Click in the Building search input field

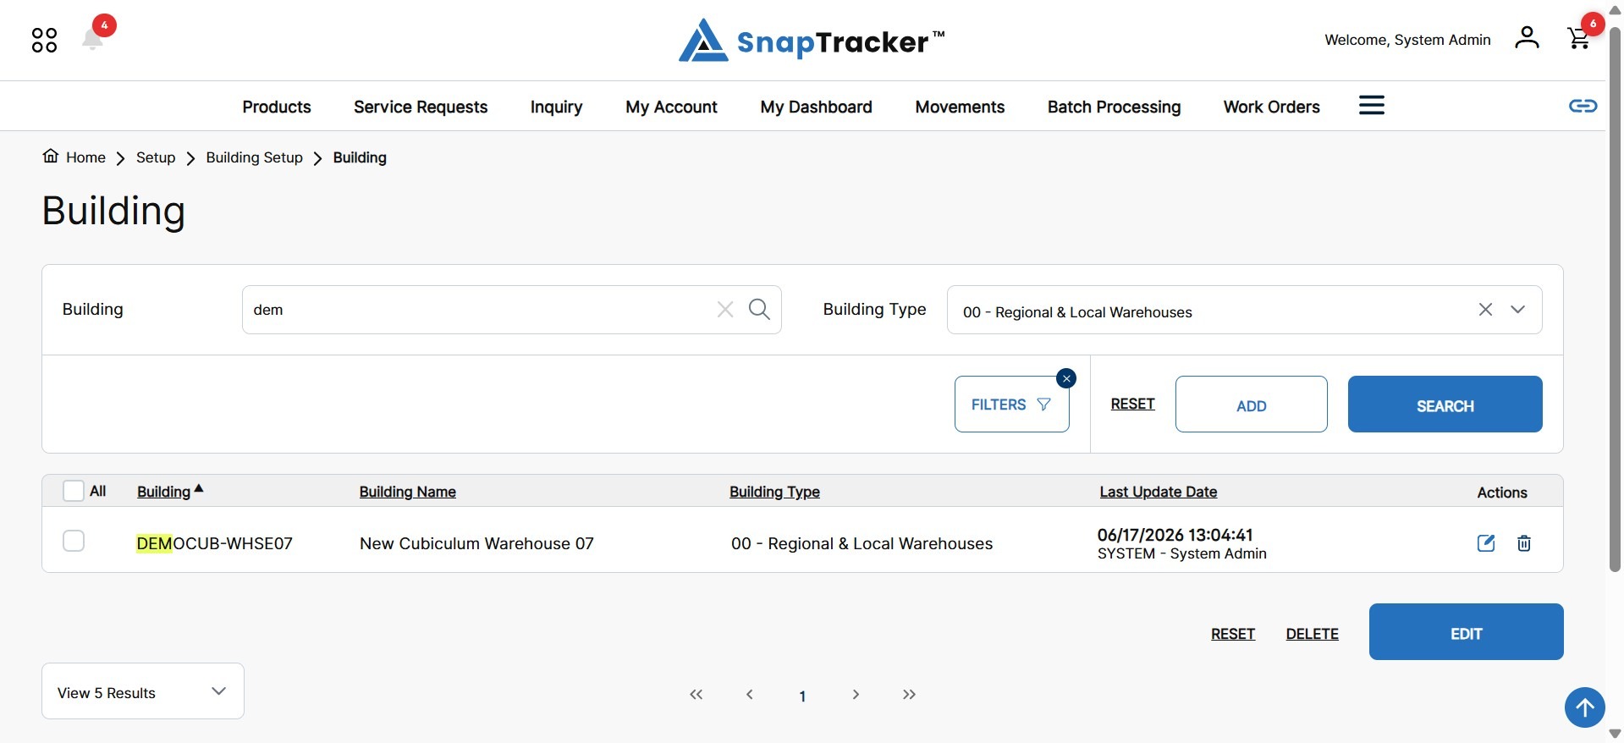[x=478, y=310]
